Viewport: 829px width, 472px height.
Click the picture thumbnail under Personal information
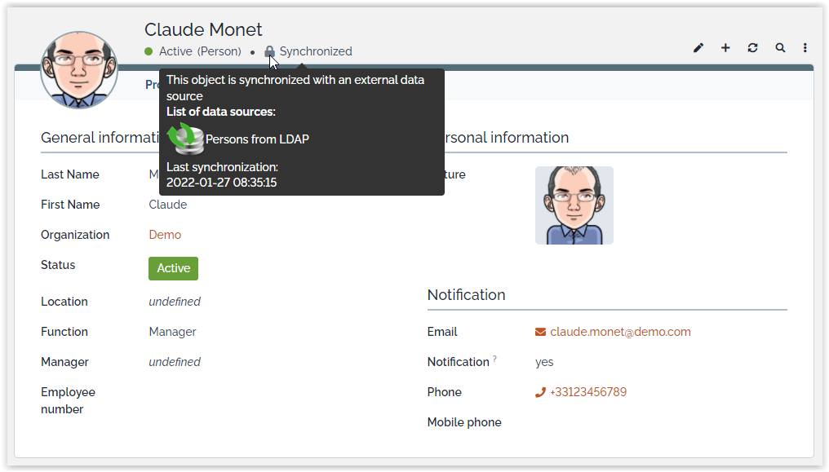pos(574,205)
